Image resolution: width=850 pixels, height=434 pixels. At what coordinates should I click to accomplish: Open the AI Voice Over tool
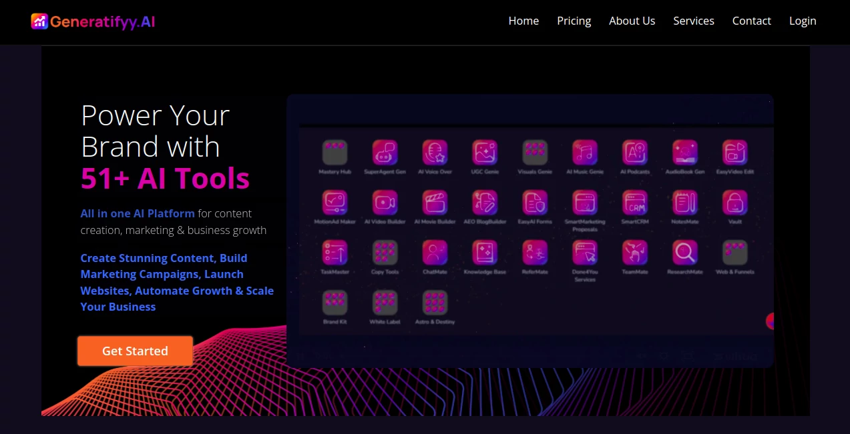434,152
